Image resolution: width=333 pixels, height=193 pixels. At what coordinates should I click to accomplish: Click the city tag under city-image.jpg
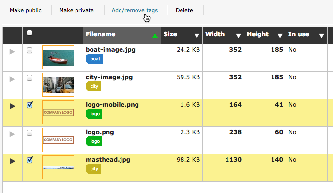(x=93, y=86)
